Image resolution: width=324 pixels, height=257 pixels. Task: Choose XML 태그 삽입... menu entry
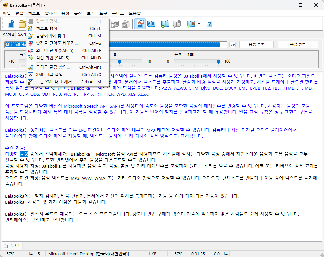pyautogui.click(x=68, y=74)
